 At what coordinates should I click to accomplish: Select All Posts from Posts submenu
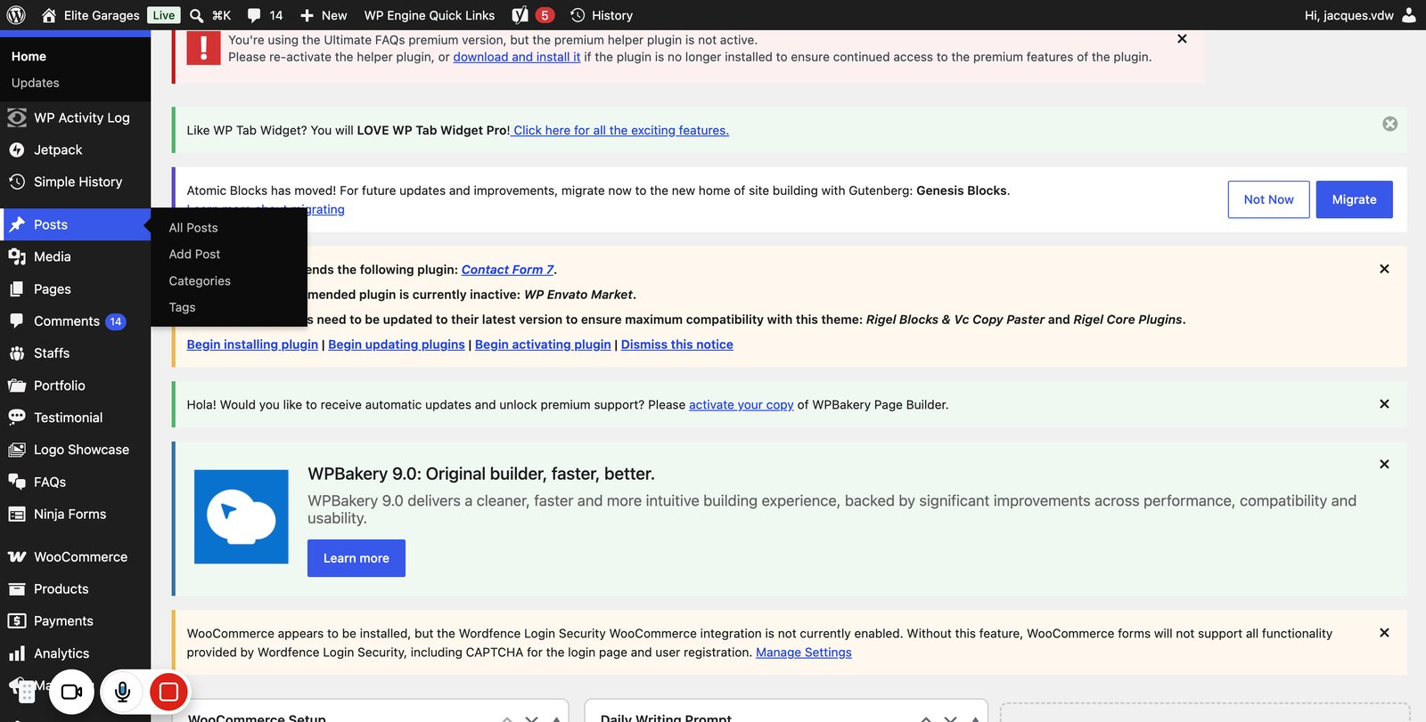[193, 228]
